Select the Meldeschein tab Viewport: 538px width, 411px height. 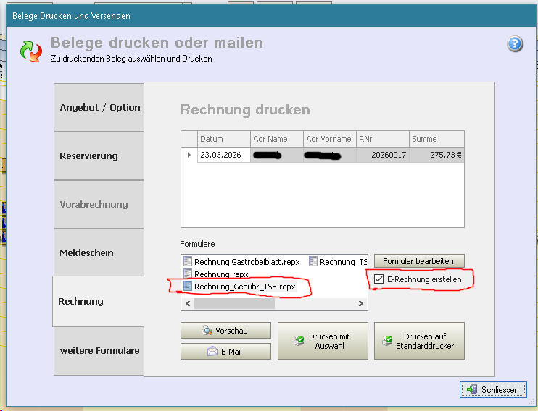coord(99,253)
